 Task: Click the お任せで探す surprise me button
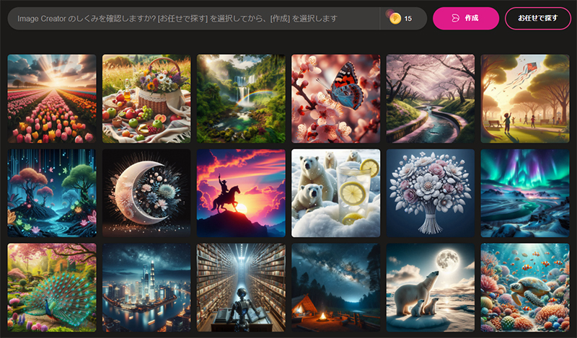[537, 18]
